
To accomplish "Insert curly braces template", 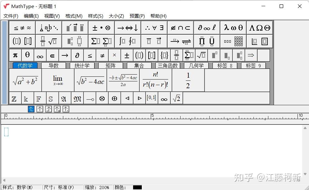I will click(x=164, y=55).
